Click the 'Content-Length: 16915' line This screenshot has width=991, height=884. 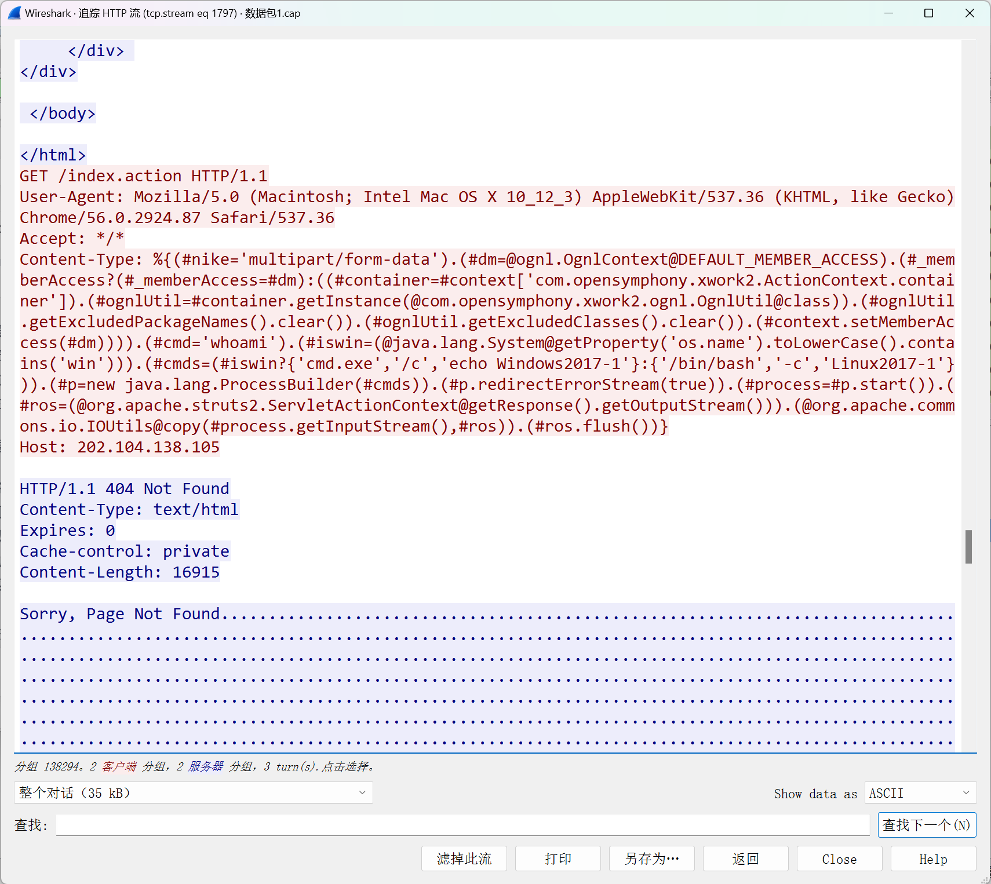pyautogui.click(x=120, y=572)
